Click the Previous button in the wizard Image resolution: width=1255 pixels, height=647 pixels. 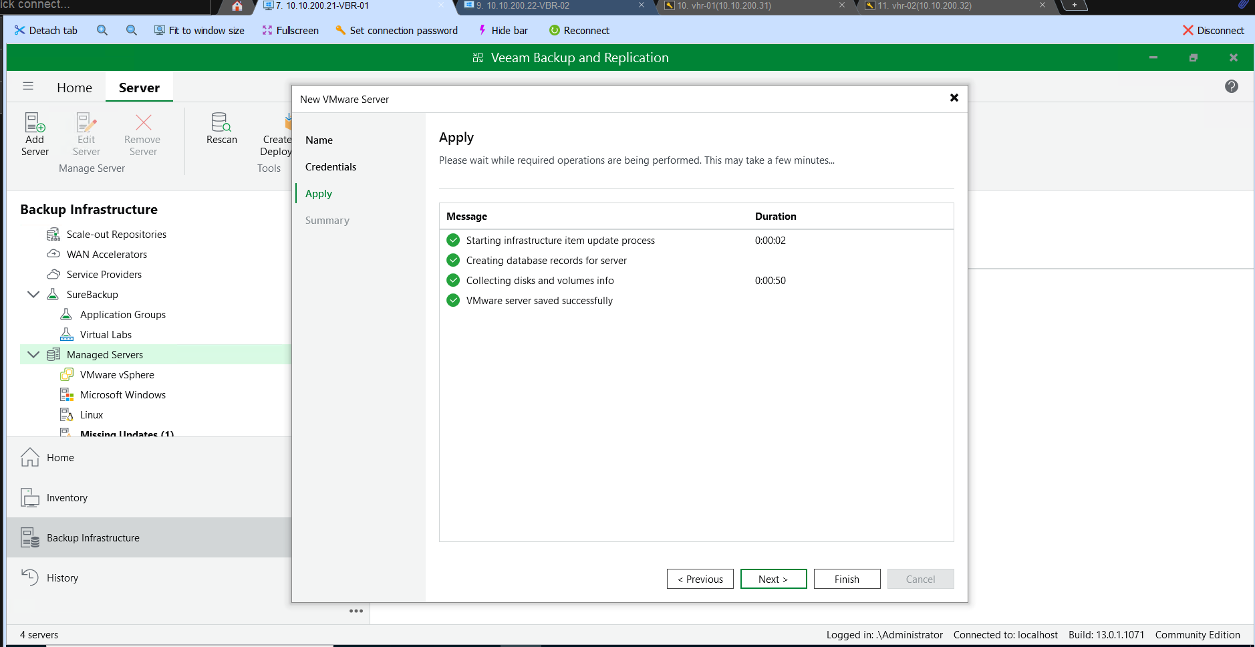click(x=700, y=579)
